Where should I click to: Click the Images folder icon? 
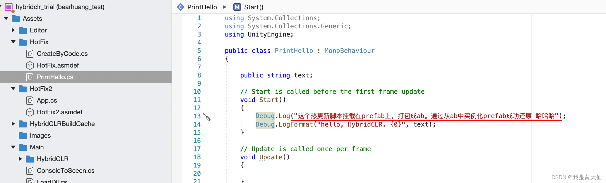tap(23, 136)
